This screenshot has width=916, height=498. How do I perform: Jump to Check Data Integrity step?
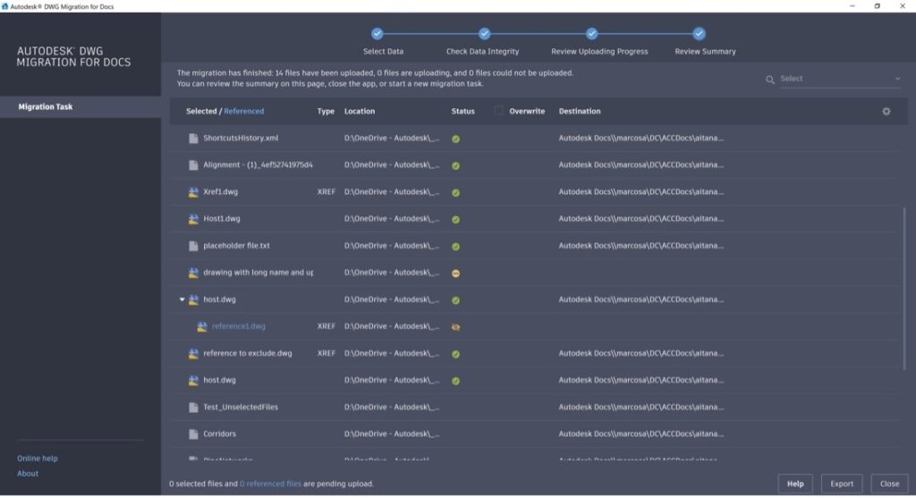click(484, 34)
